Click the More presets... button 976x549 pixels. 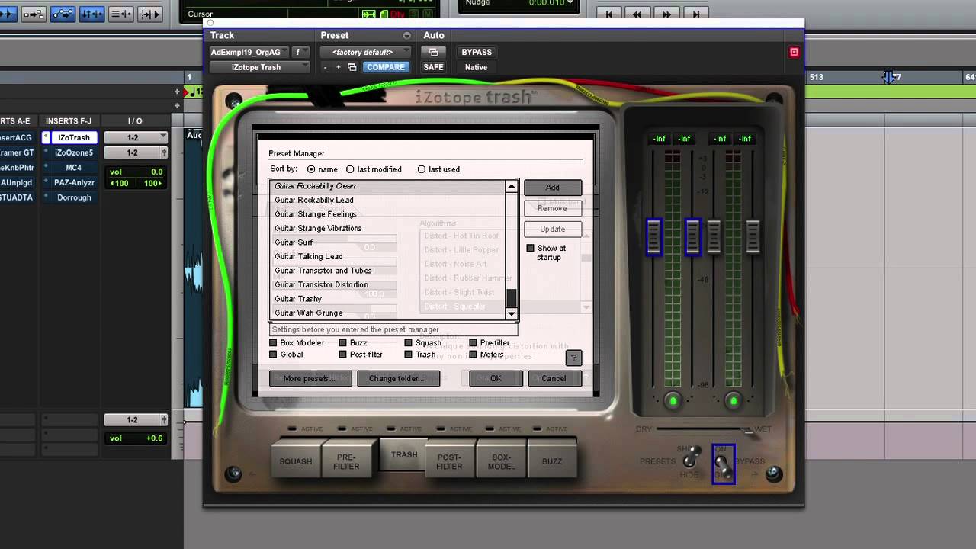tap(310, 378)
